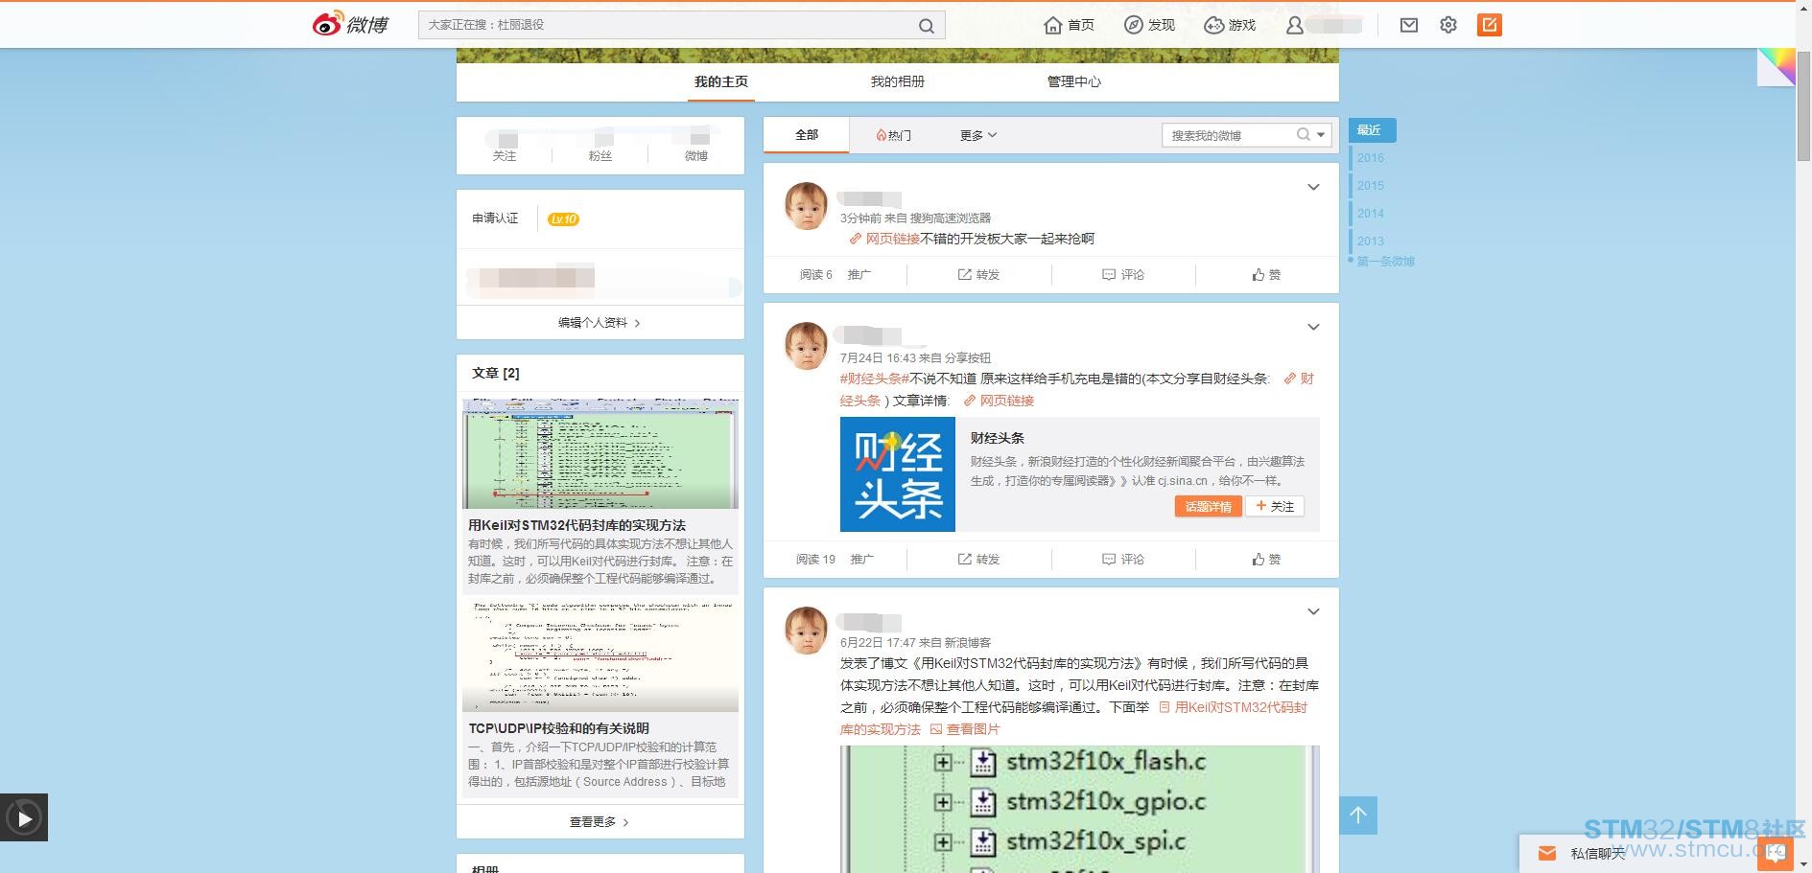This screenshot has width=1812, height=873.
Task: Switch to the 管理中心 tab
Action: tap(1074, 82)
